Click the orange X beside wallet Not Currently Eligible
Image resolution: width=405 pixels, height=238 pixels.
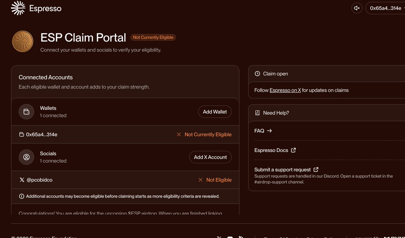click(179, 135)
